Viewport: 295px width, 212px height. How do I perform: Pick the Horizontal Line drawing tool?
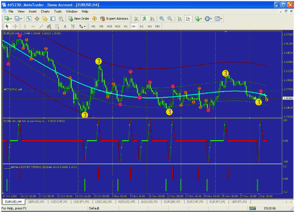click(x=33, y=26)
